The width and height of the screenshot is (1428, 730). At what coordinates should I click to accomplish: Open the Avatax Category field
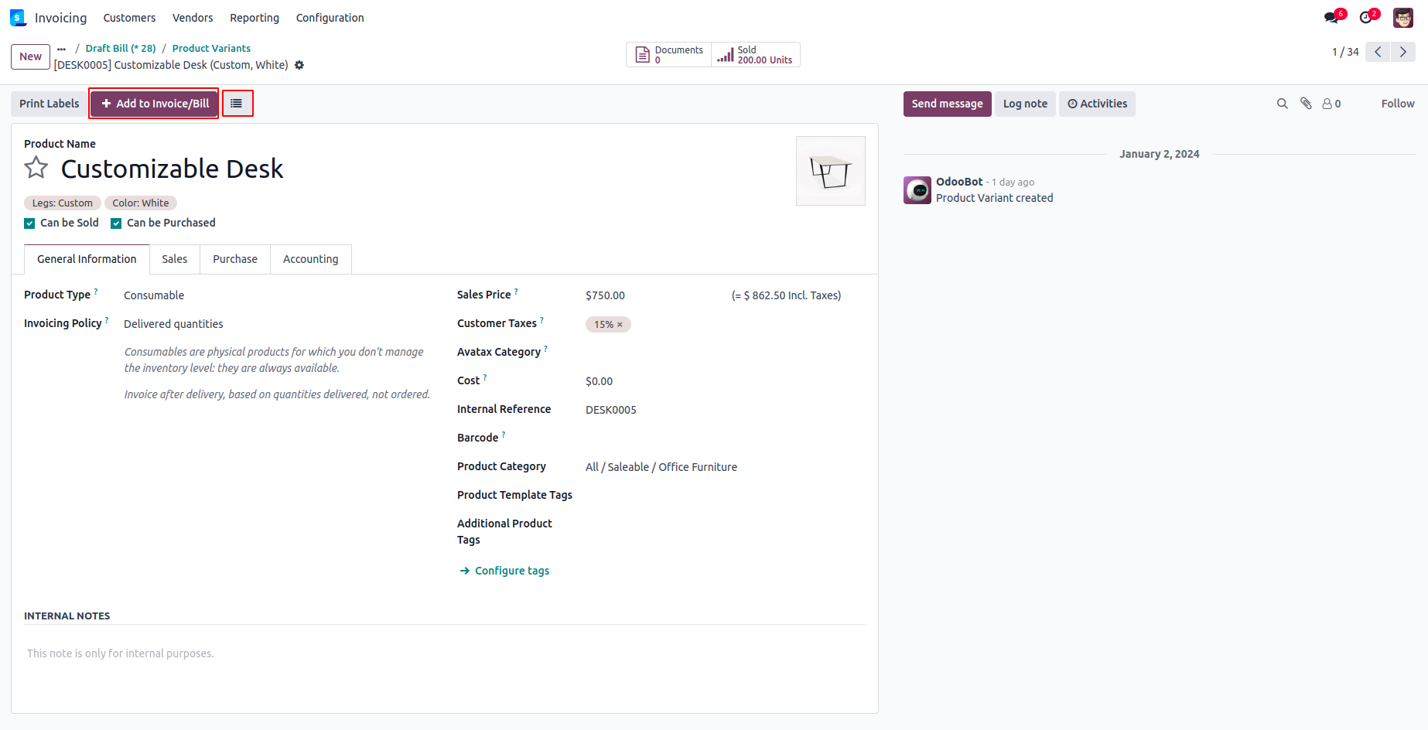[725, 353]
